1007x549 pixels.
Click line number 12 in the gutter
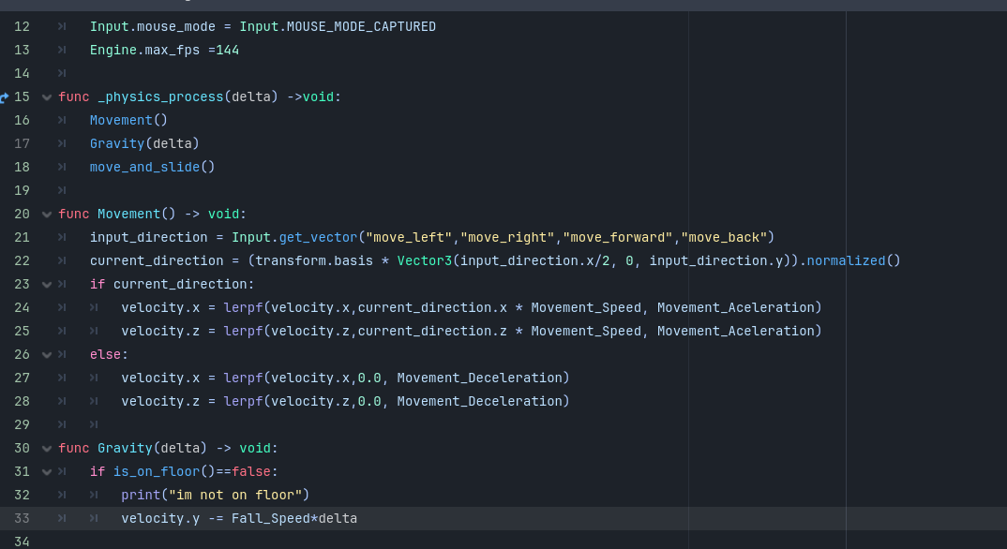22,26
